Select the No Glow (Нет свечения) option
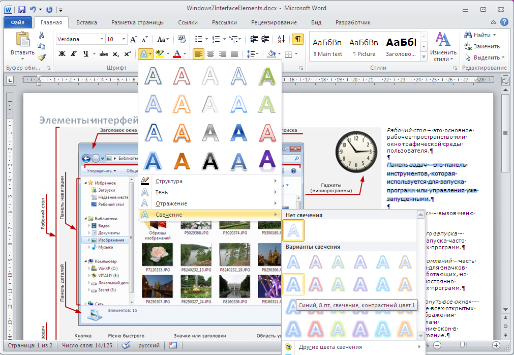The image size is (514, 355). click(x=293, y=230)
